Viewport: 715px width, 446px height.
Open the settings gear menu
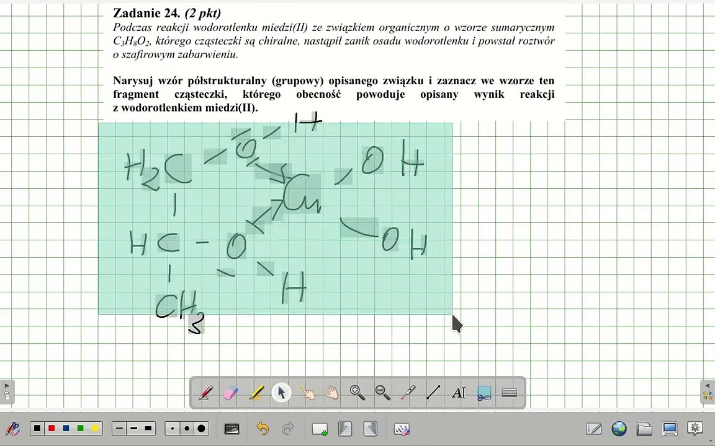pos(695,428)
